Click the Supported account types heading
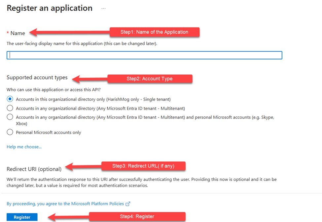Image resolution: width=322 pixels, height=222 pixels. tap(37, 78)
